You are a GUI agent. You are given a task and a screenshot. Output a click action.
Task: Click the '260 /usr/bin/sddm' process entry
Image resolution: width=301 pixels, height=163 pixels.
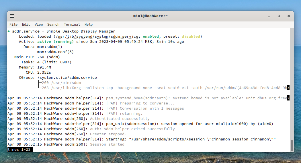(x=61, y=83)
